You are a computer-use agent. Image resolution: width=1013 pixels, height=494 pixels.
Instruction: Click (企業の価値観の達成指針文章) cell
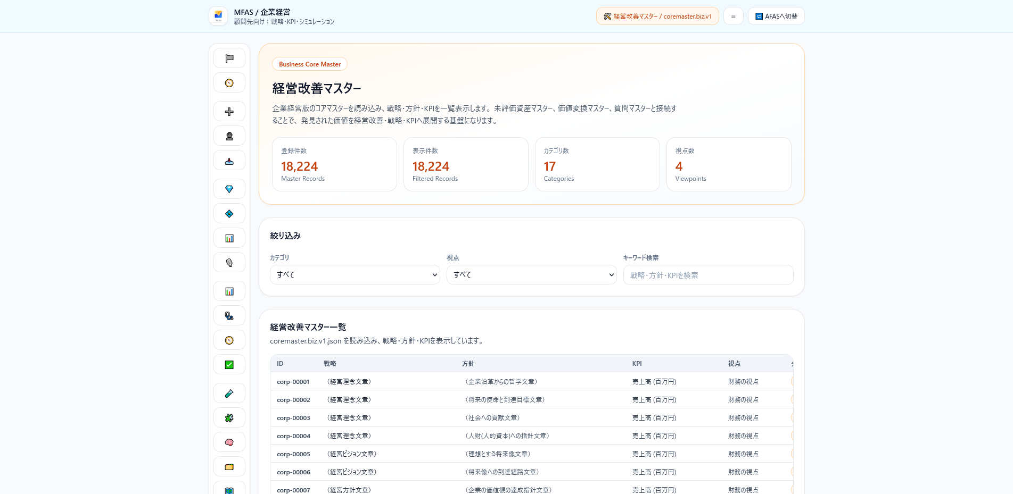pyautogui.click(x=508, y=490)
